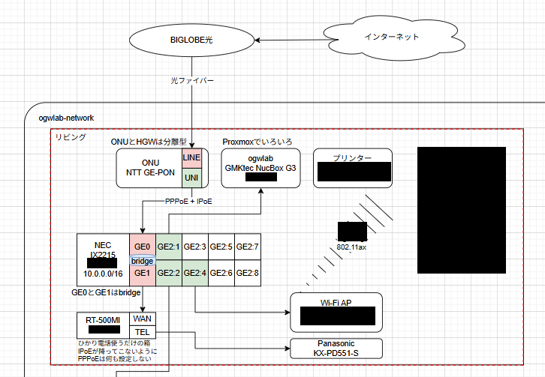The height and width of the screenshot is (377, 545).
Task: Select the RT-500MI device box
Action: (x=104, y=325)
